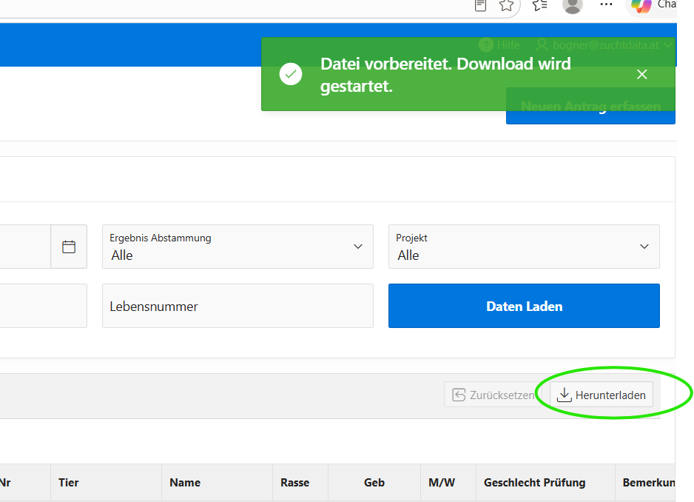Open the browser profile avatar
The image size is (694, 502).
coord(572,6)
